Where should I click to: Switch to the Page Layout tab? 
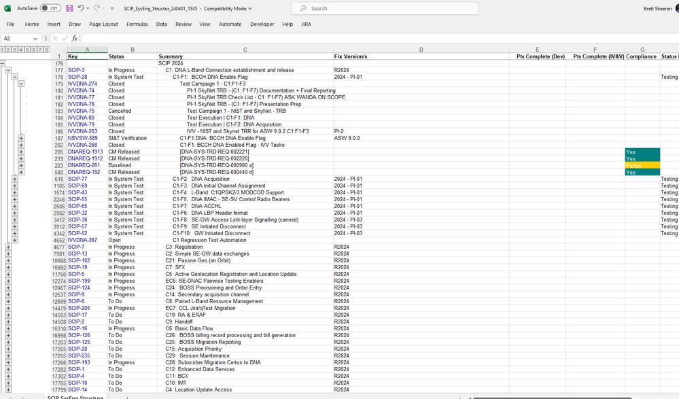pos(103,24)
